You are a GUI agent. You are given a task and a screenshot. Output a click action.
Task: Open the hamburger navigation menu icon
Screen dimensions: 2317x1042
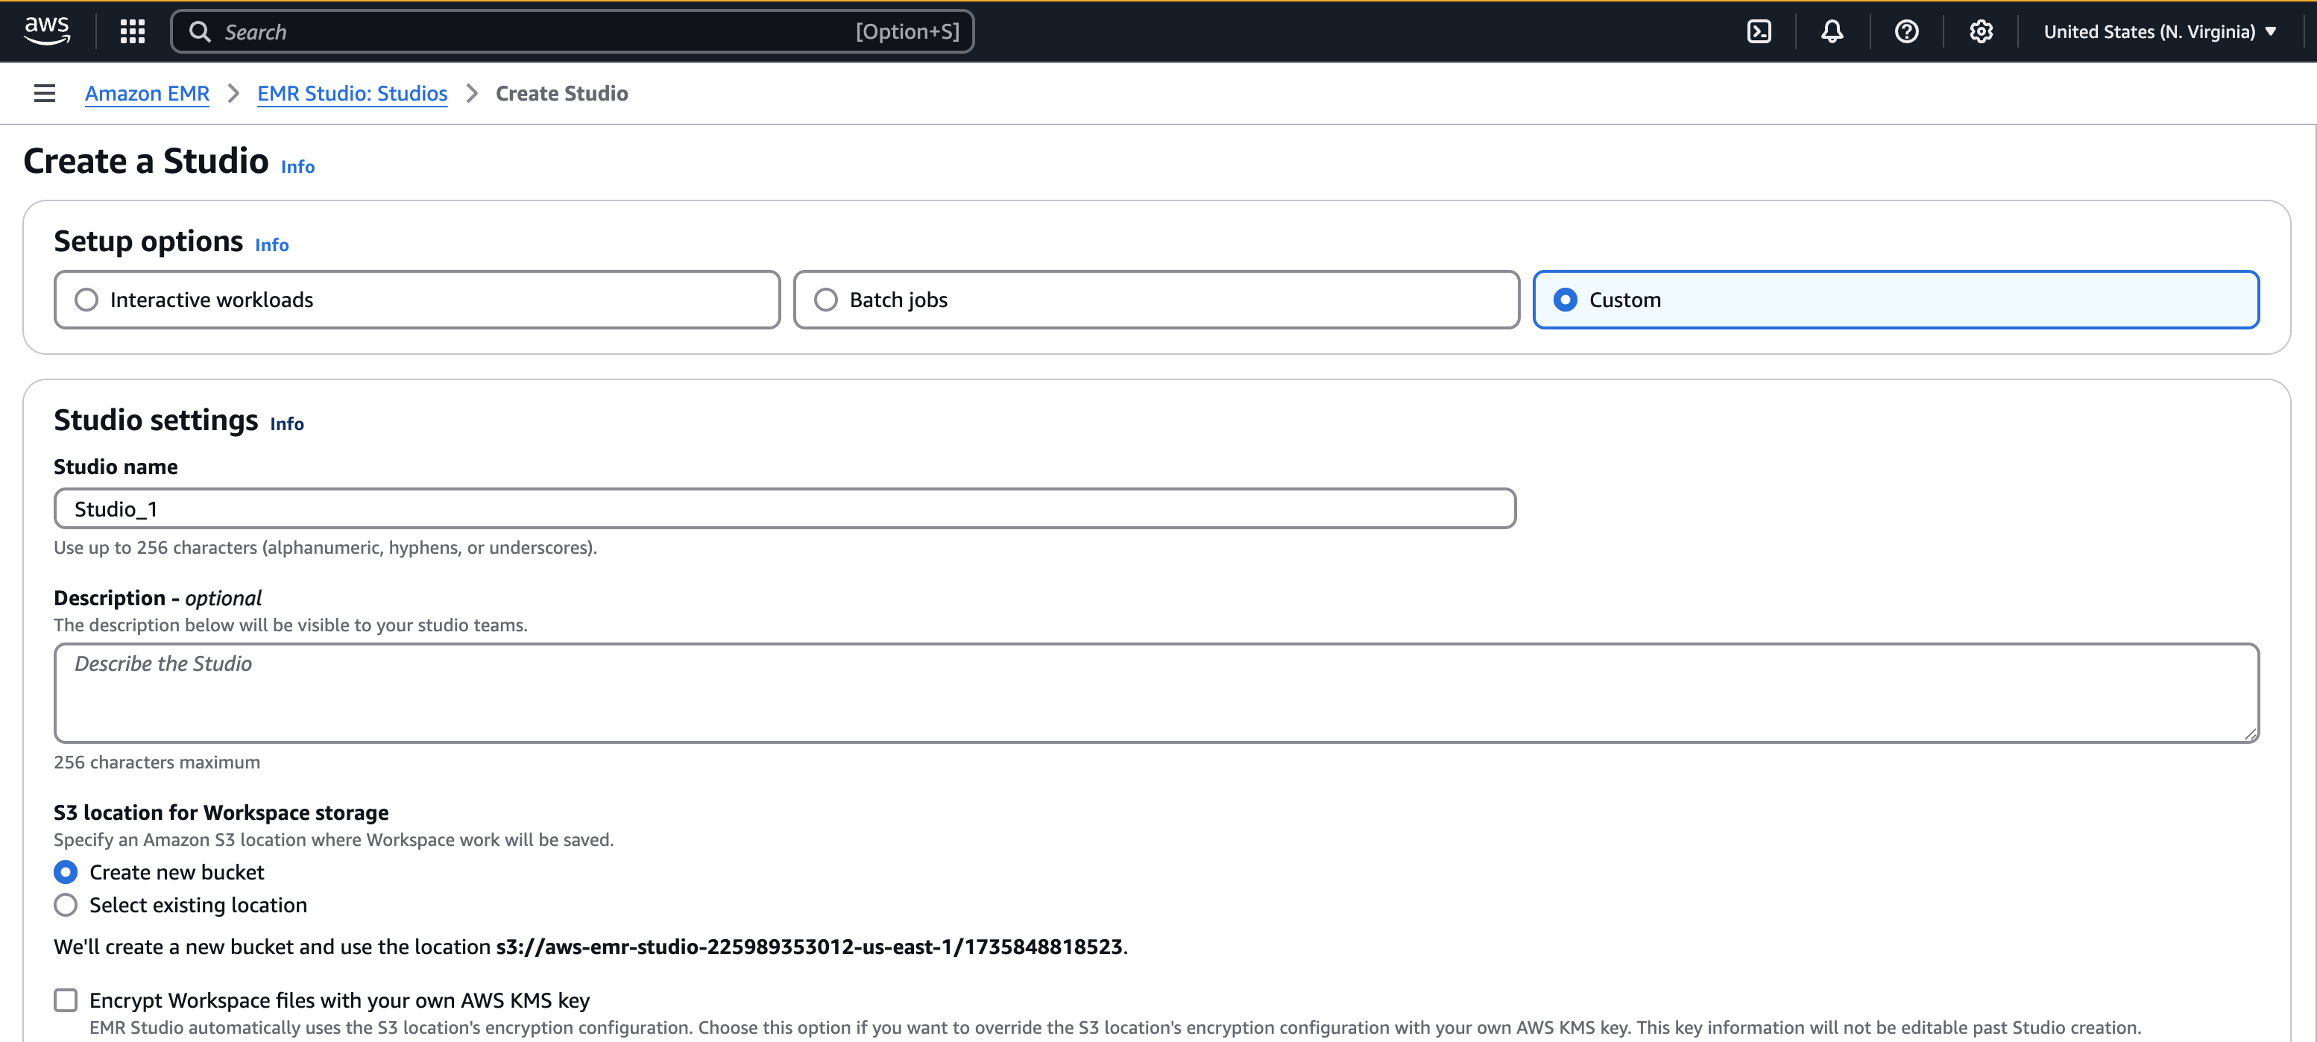(43, 92)
